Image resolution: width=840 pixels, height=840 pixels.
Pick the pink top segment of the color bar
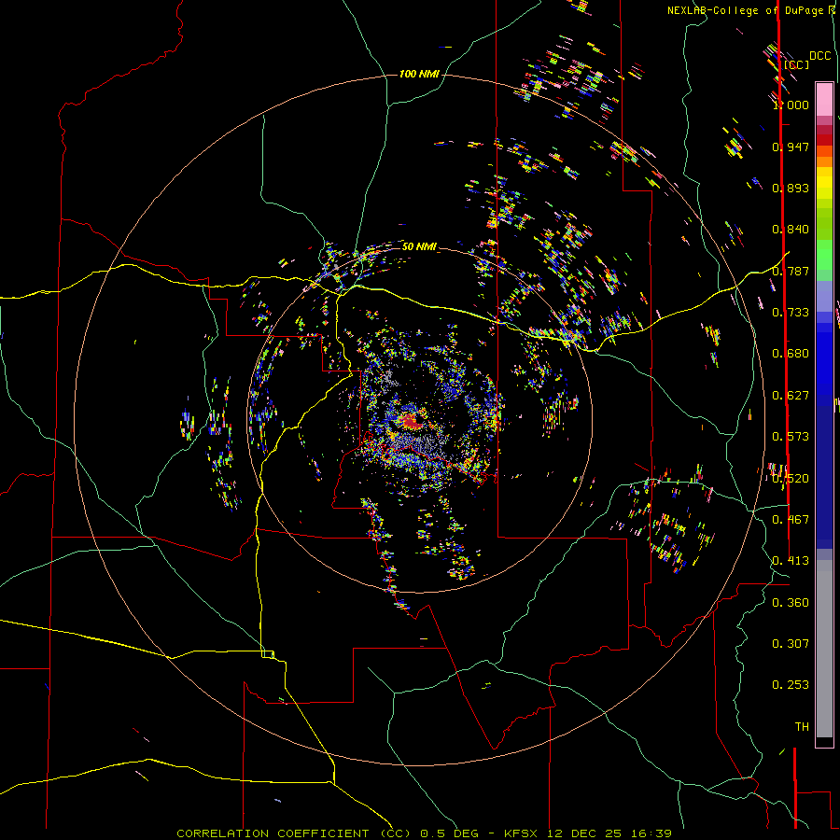824,99
